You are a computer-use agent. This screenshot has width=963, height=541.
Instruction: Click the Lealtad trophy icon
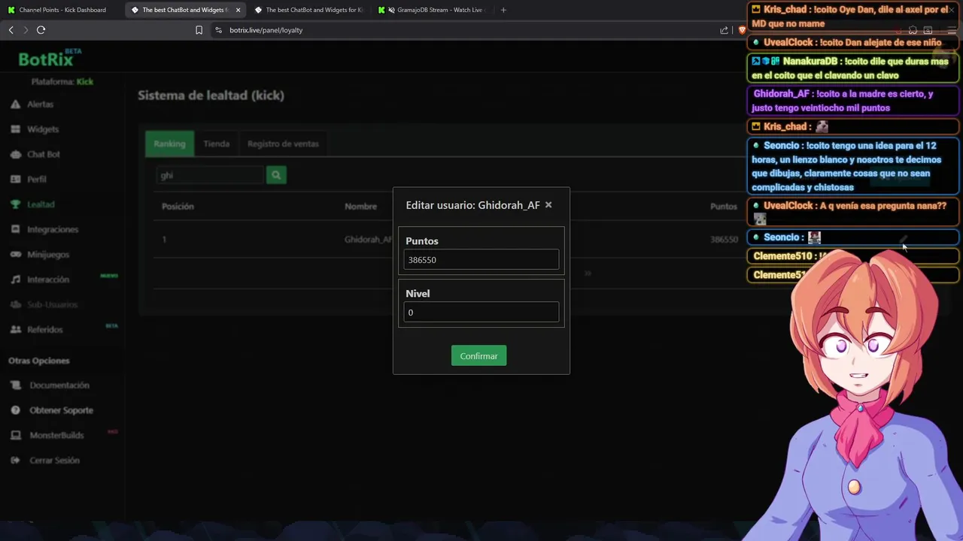coord(15,204)
